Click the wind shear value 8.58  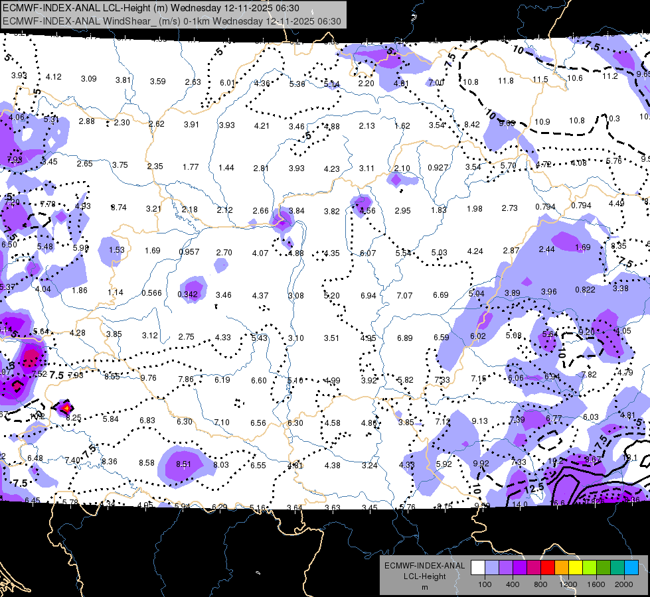point(147,463)
